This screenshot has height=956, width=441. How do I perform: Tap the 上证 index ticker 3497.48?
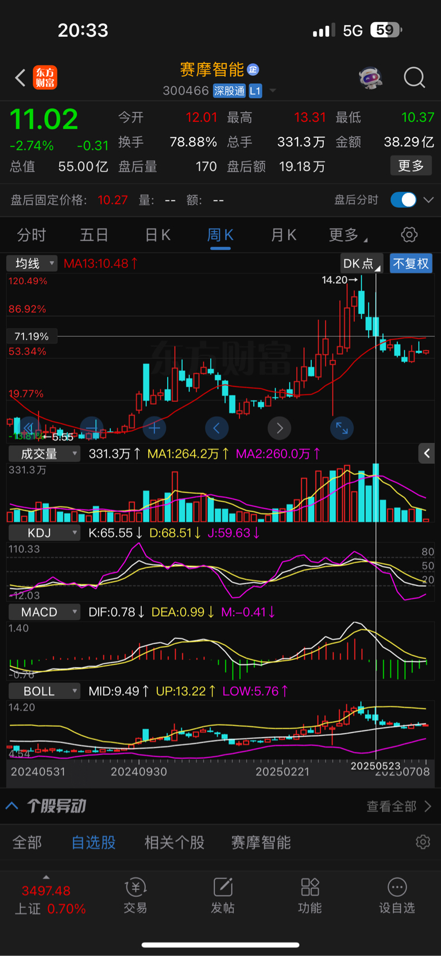(x=46, y=891)
